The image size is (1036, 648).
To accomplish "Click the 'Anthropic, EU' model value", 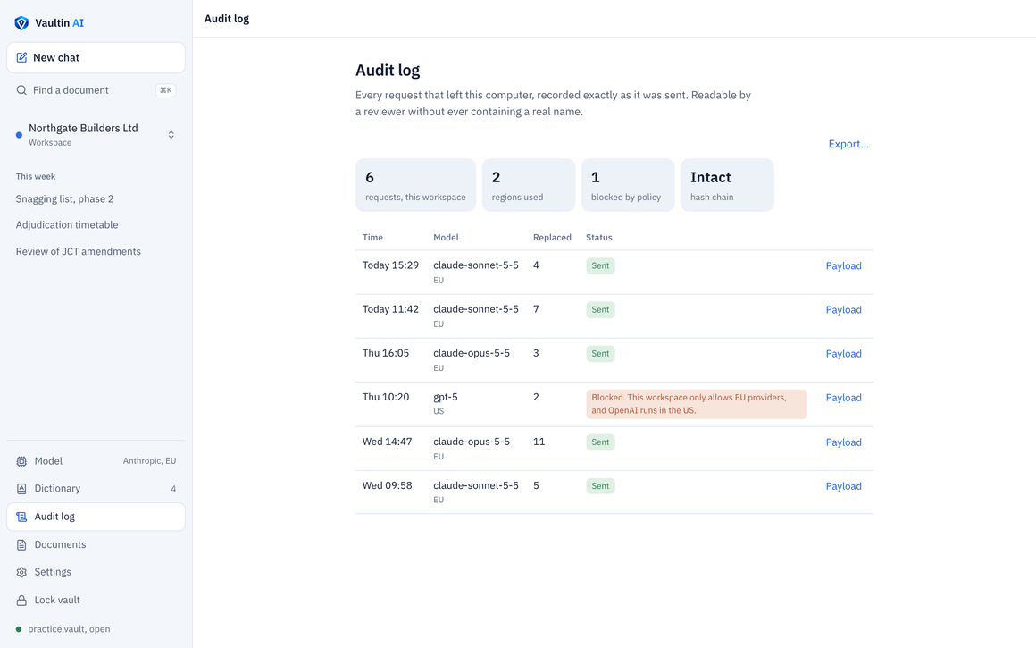I will click(x=149, y=461).
